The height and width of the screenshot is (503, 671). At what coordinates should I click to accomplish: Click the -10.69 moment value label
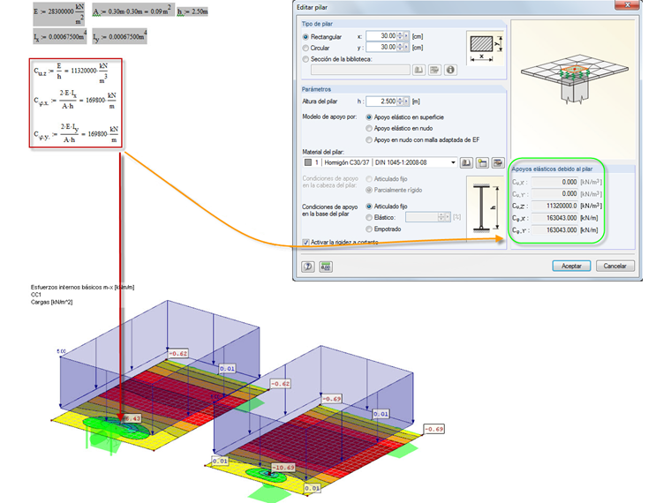click(x=283, y=468)
